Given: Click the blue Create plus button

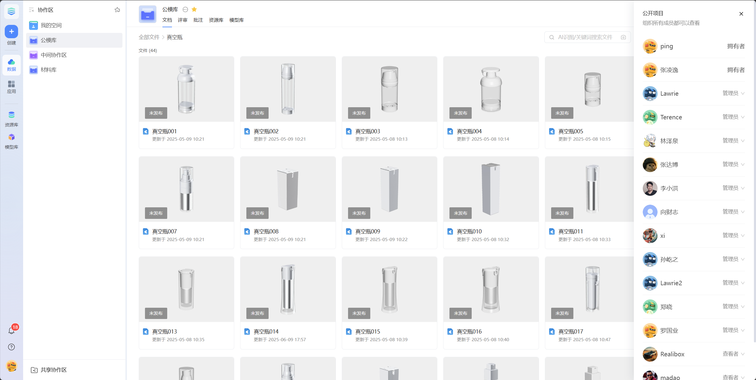Looking at the screenshot, I should [11, 31].
